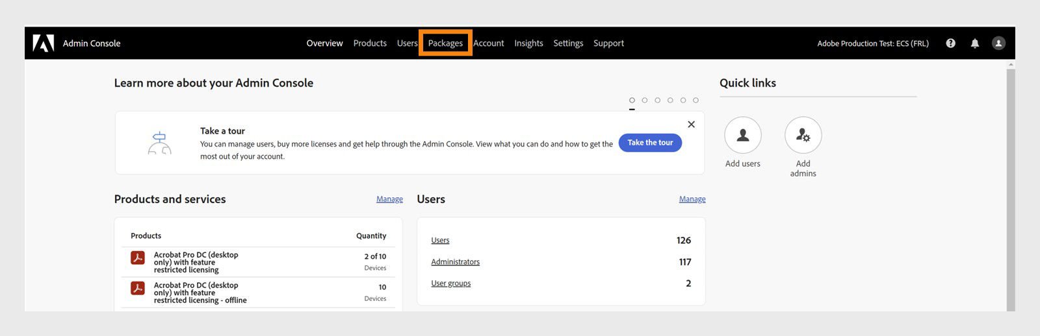Click Manage link for Products and services
This screenshot has width=1040, height=336.
click(x=389, y=199)
